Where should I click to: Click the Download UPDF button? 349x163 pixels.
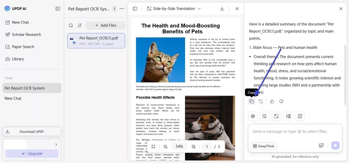coord(32,131)
